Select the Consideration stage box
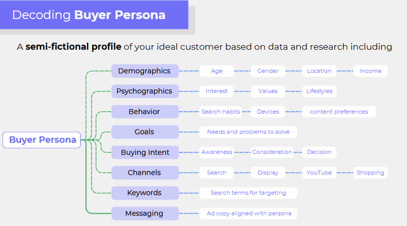 coord(272,152)
